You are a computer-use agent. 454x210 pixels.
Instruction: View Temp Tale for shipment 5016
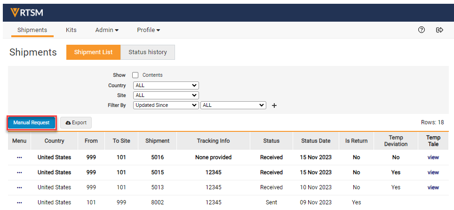coord(433,157)
